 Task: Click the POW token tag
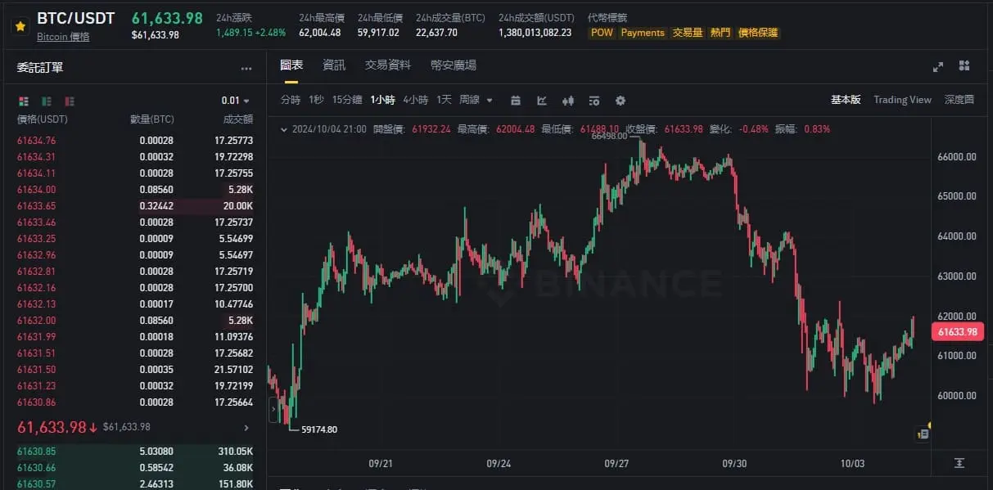click(602, 33)
